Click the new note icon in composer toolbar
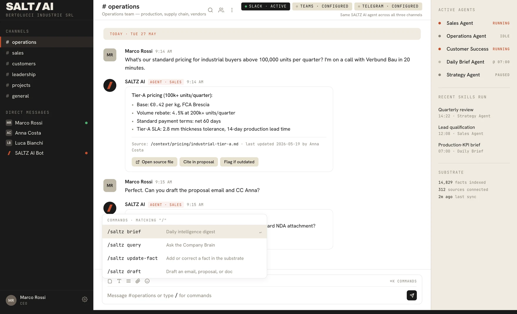This screenshot has width=517, height=314. pos(110,281)
